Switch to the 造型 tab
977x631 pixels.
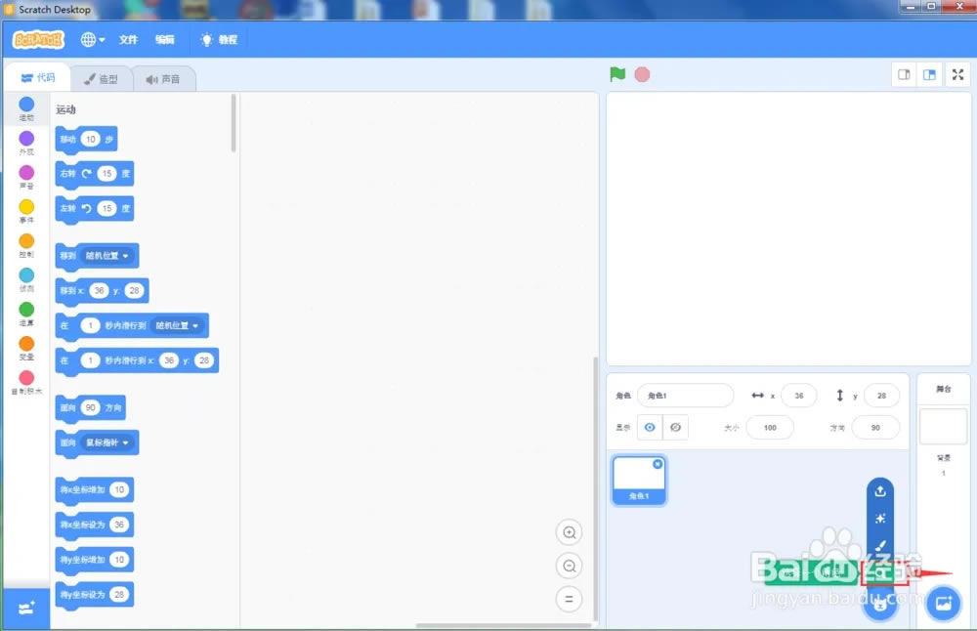coord(101,79)
